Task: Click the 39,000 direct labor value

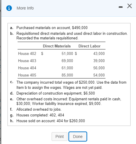Action: (99, 61)
